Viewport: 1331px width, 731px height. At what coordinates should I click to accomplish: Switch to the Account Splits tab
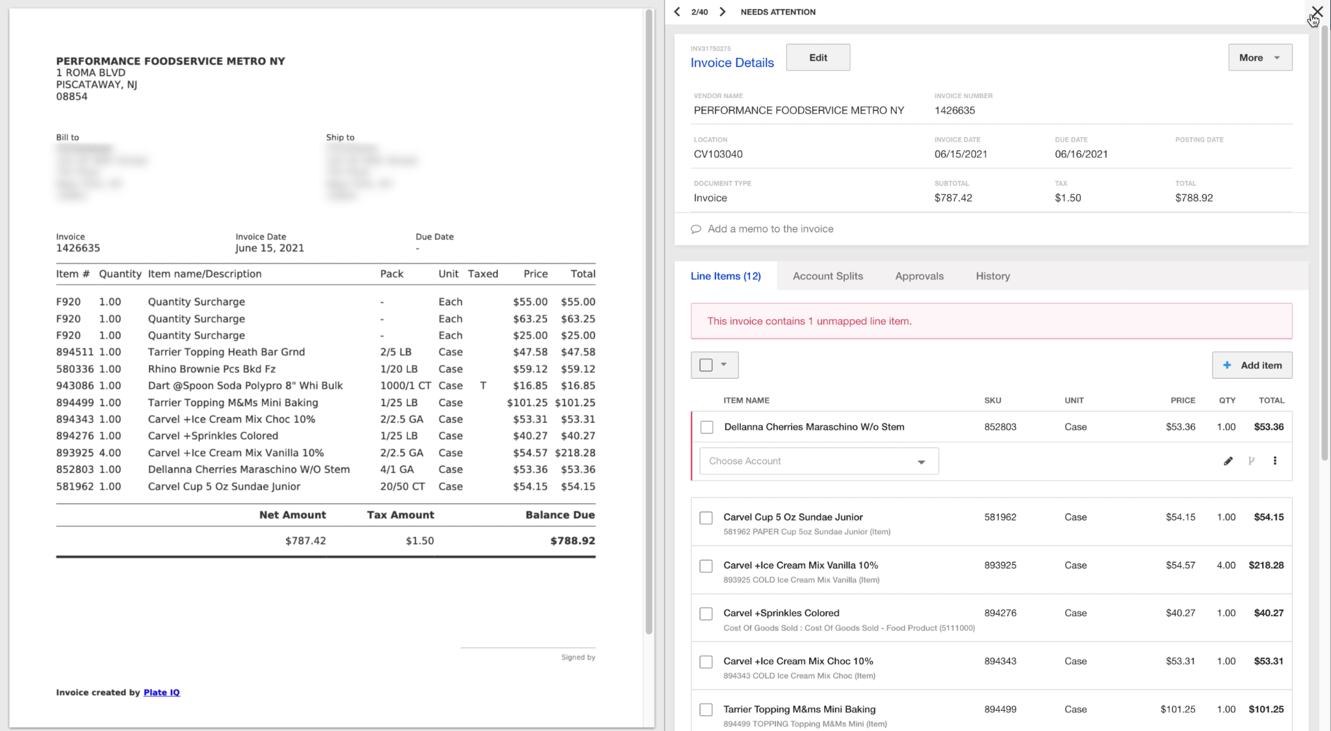click(827, 276)
